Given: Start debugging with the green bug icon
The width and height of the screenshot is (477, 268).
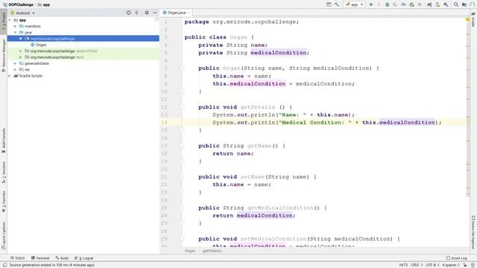Looking at the screenshot, I should (387, 4).
